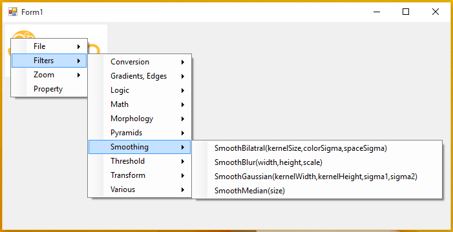Open the Logic filters submenu
This screenshot has width=453, height=232.
139,90
